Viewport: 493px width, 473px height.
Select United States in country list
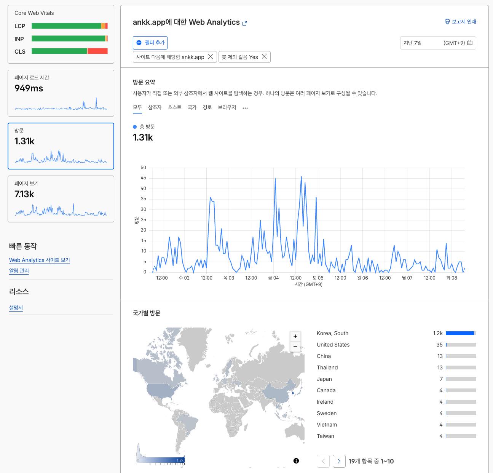pos(396,345)
